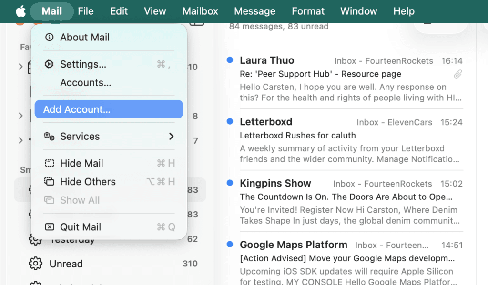The width and height of the screenshot is (488, 285).
Task: Click the Hide Mail window icon
Action: click(49, 163)
